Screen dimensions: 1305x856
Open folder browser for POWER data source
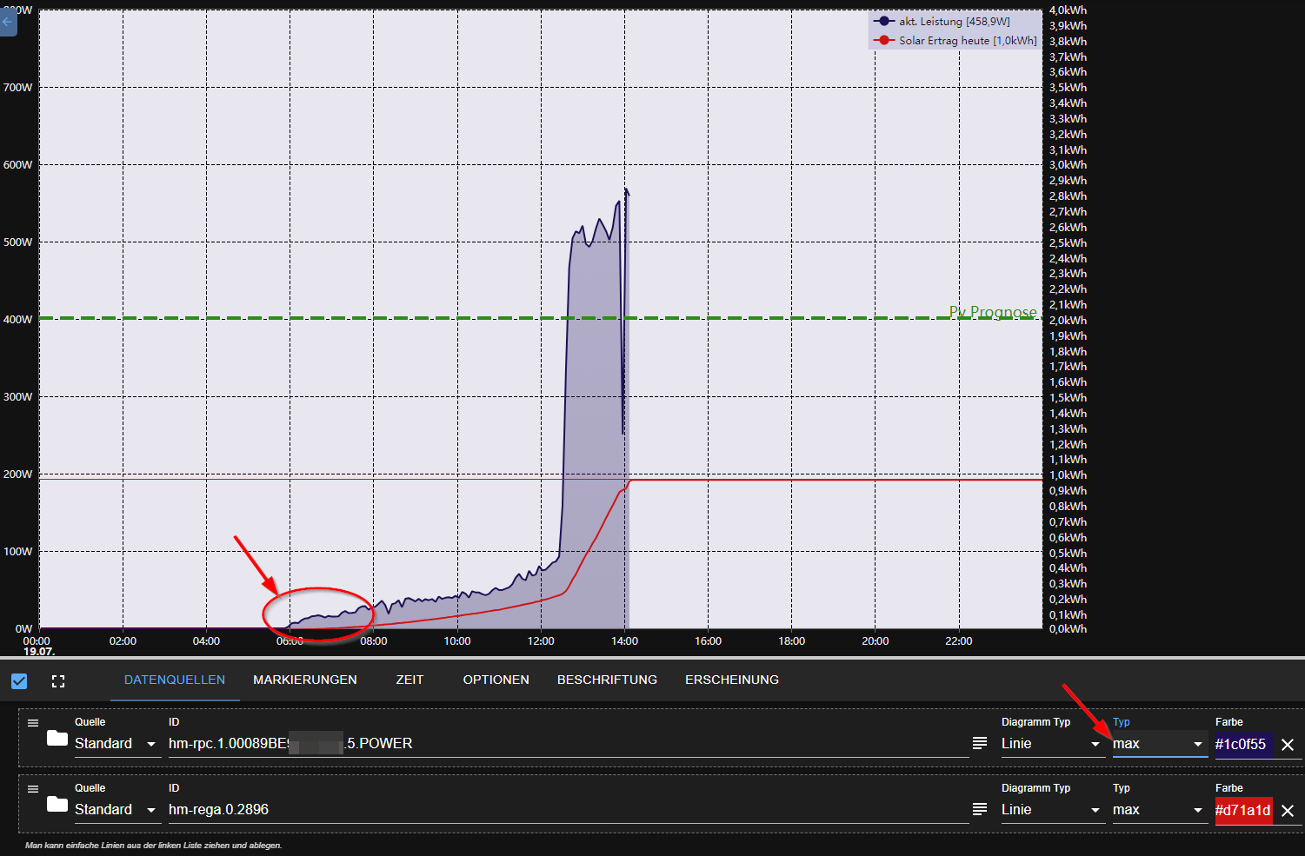pos(57,739)
